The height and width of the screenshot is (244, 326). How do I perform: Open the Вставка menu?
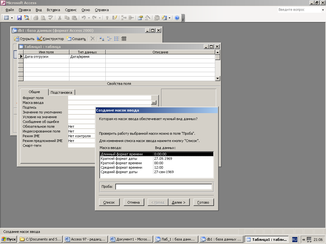pos(53,10)
